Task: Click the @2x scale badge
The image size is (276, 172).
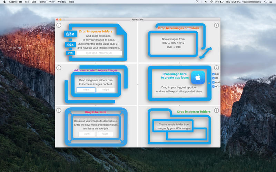Action: click(x=70, y=45)
